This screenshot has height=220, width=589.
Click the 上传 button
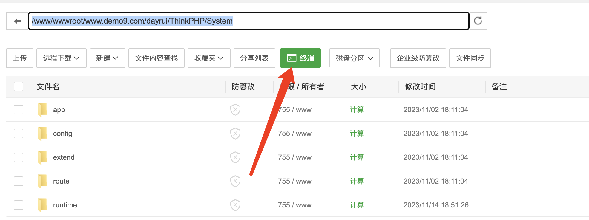[x=20, y=58]
